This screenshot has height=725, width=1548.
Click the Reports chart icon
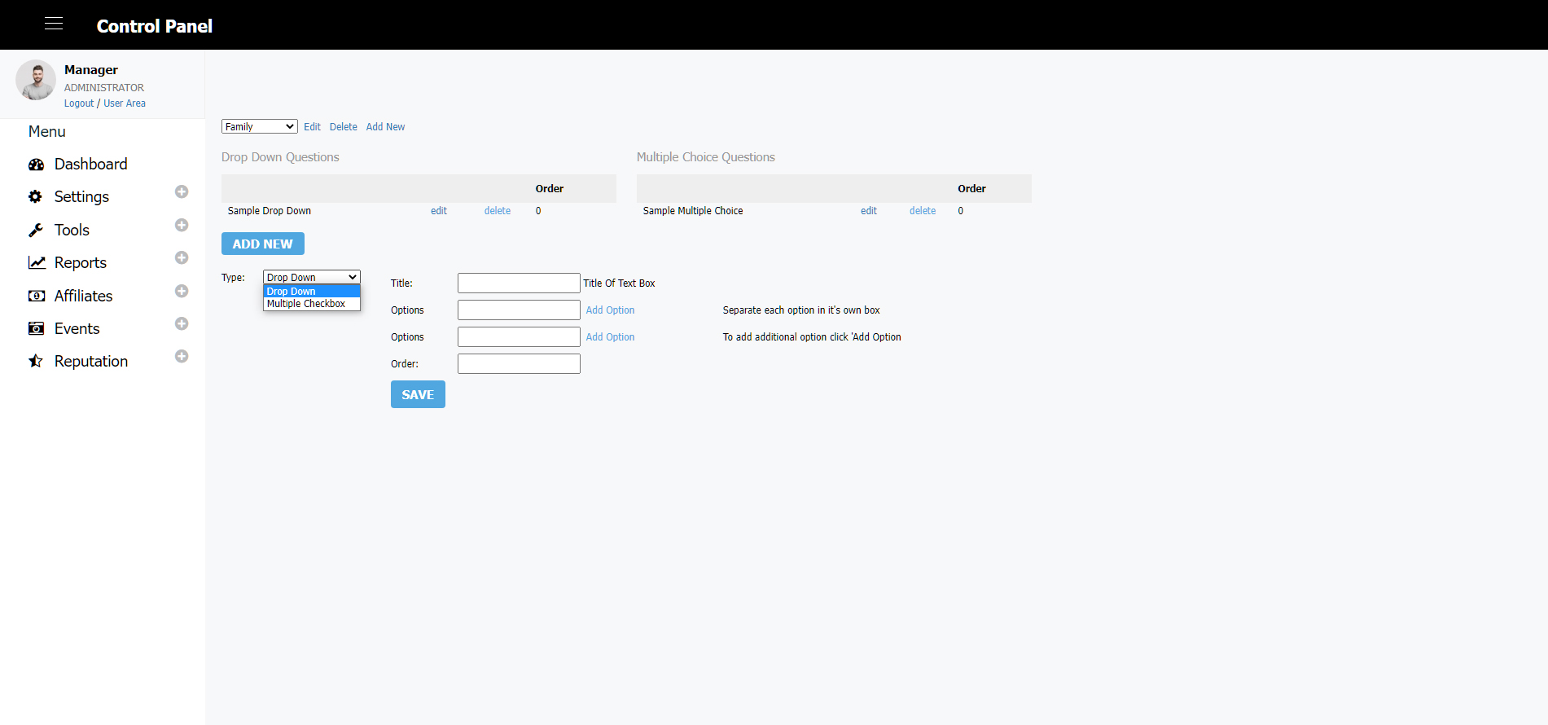[x=36, y=263]
